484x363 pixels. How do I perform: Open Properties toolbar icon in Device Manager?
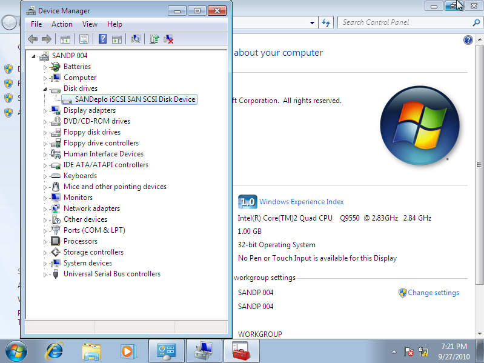click(x=84, y=39)
